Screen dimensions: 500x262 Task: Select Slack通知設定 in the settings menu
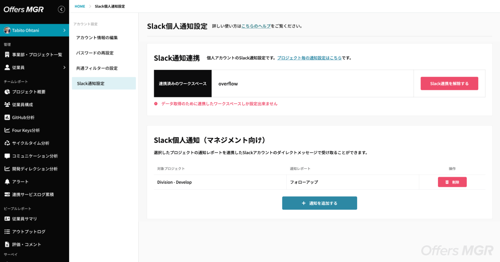91,83
